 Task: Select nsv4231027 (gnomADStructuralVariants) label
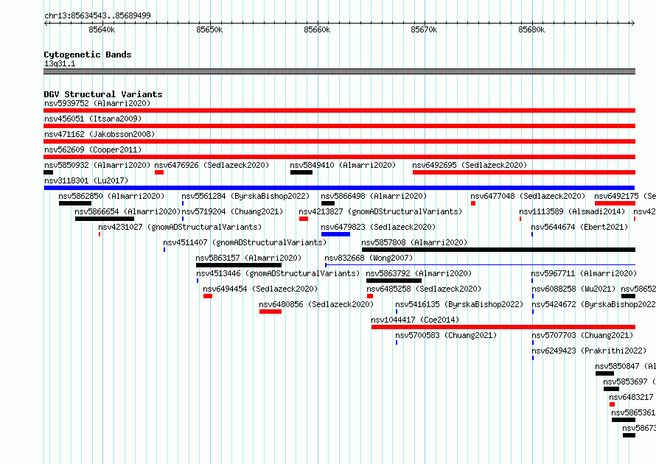click(180, 227)
